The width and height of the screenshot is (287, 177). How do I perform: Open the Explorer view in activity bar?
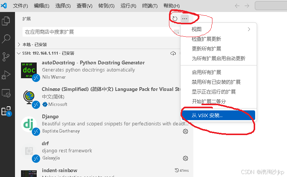click(x=6, y=21)
